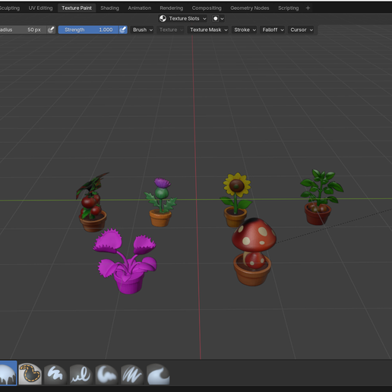Viewport: 392px width, 392px height.
Task: Expand the Brush settings dropdown
Action: (143, 30)
